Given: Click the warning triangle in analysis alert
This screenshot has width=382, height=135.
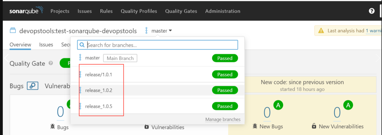Looking at the screenshot, I should (x=321, y=31).
